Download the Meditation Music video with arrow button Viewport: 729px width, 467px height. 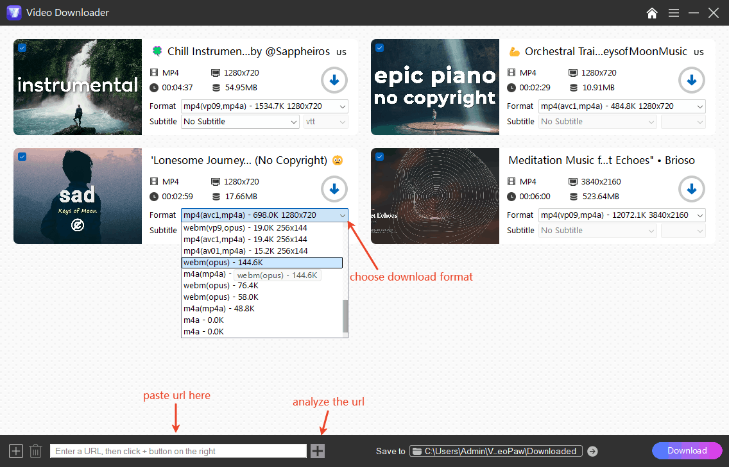[692, 189]
